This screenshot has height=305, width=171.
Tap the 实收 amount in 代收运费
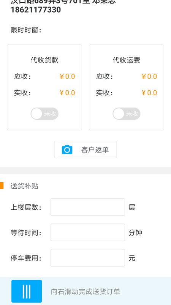(x=149, y=93)
